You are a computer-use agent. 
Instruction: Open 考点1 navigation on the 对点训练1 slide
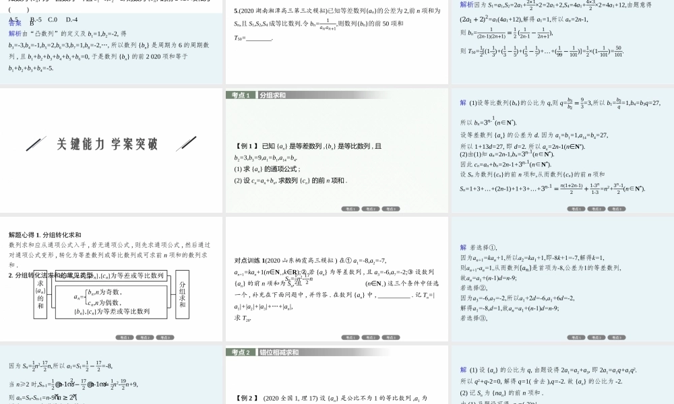click(x=350, y=336)
